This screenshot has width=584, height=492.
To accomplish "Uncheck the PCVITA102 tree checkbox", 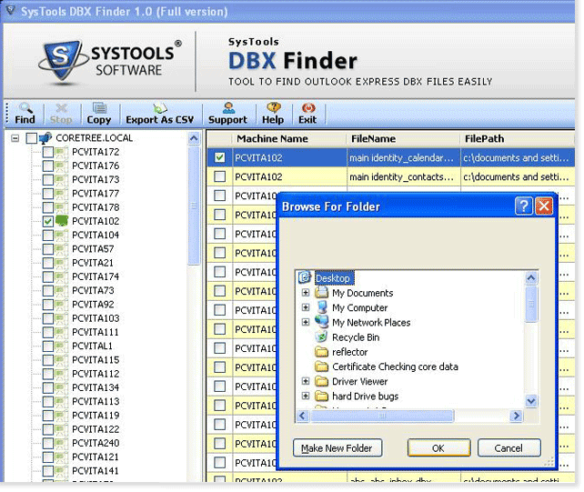I will click(x=47, y=221).
